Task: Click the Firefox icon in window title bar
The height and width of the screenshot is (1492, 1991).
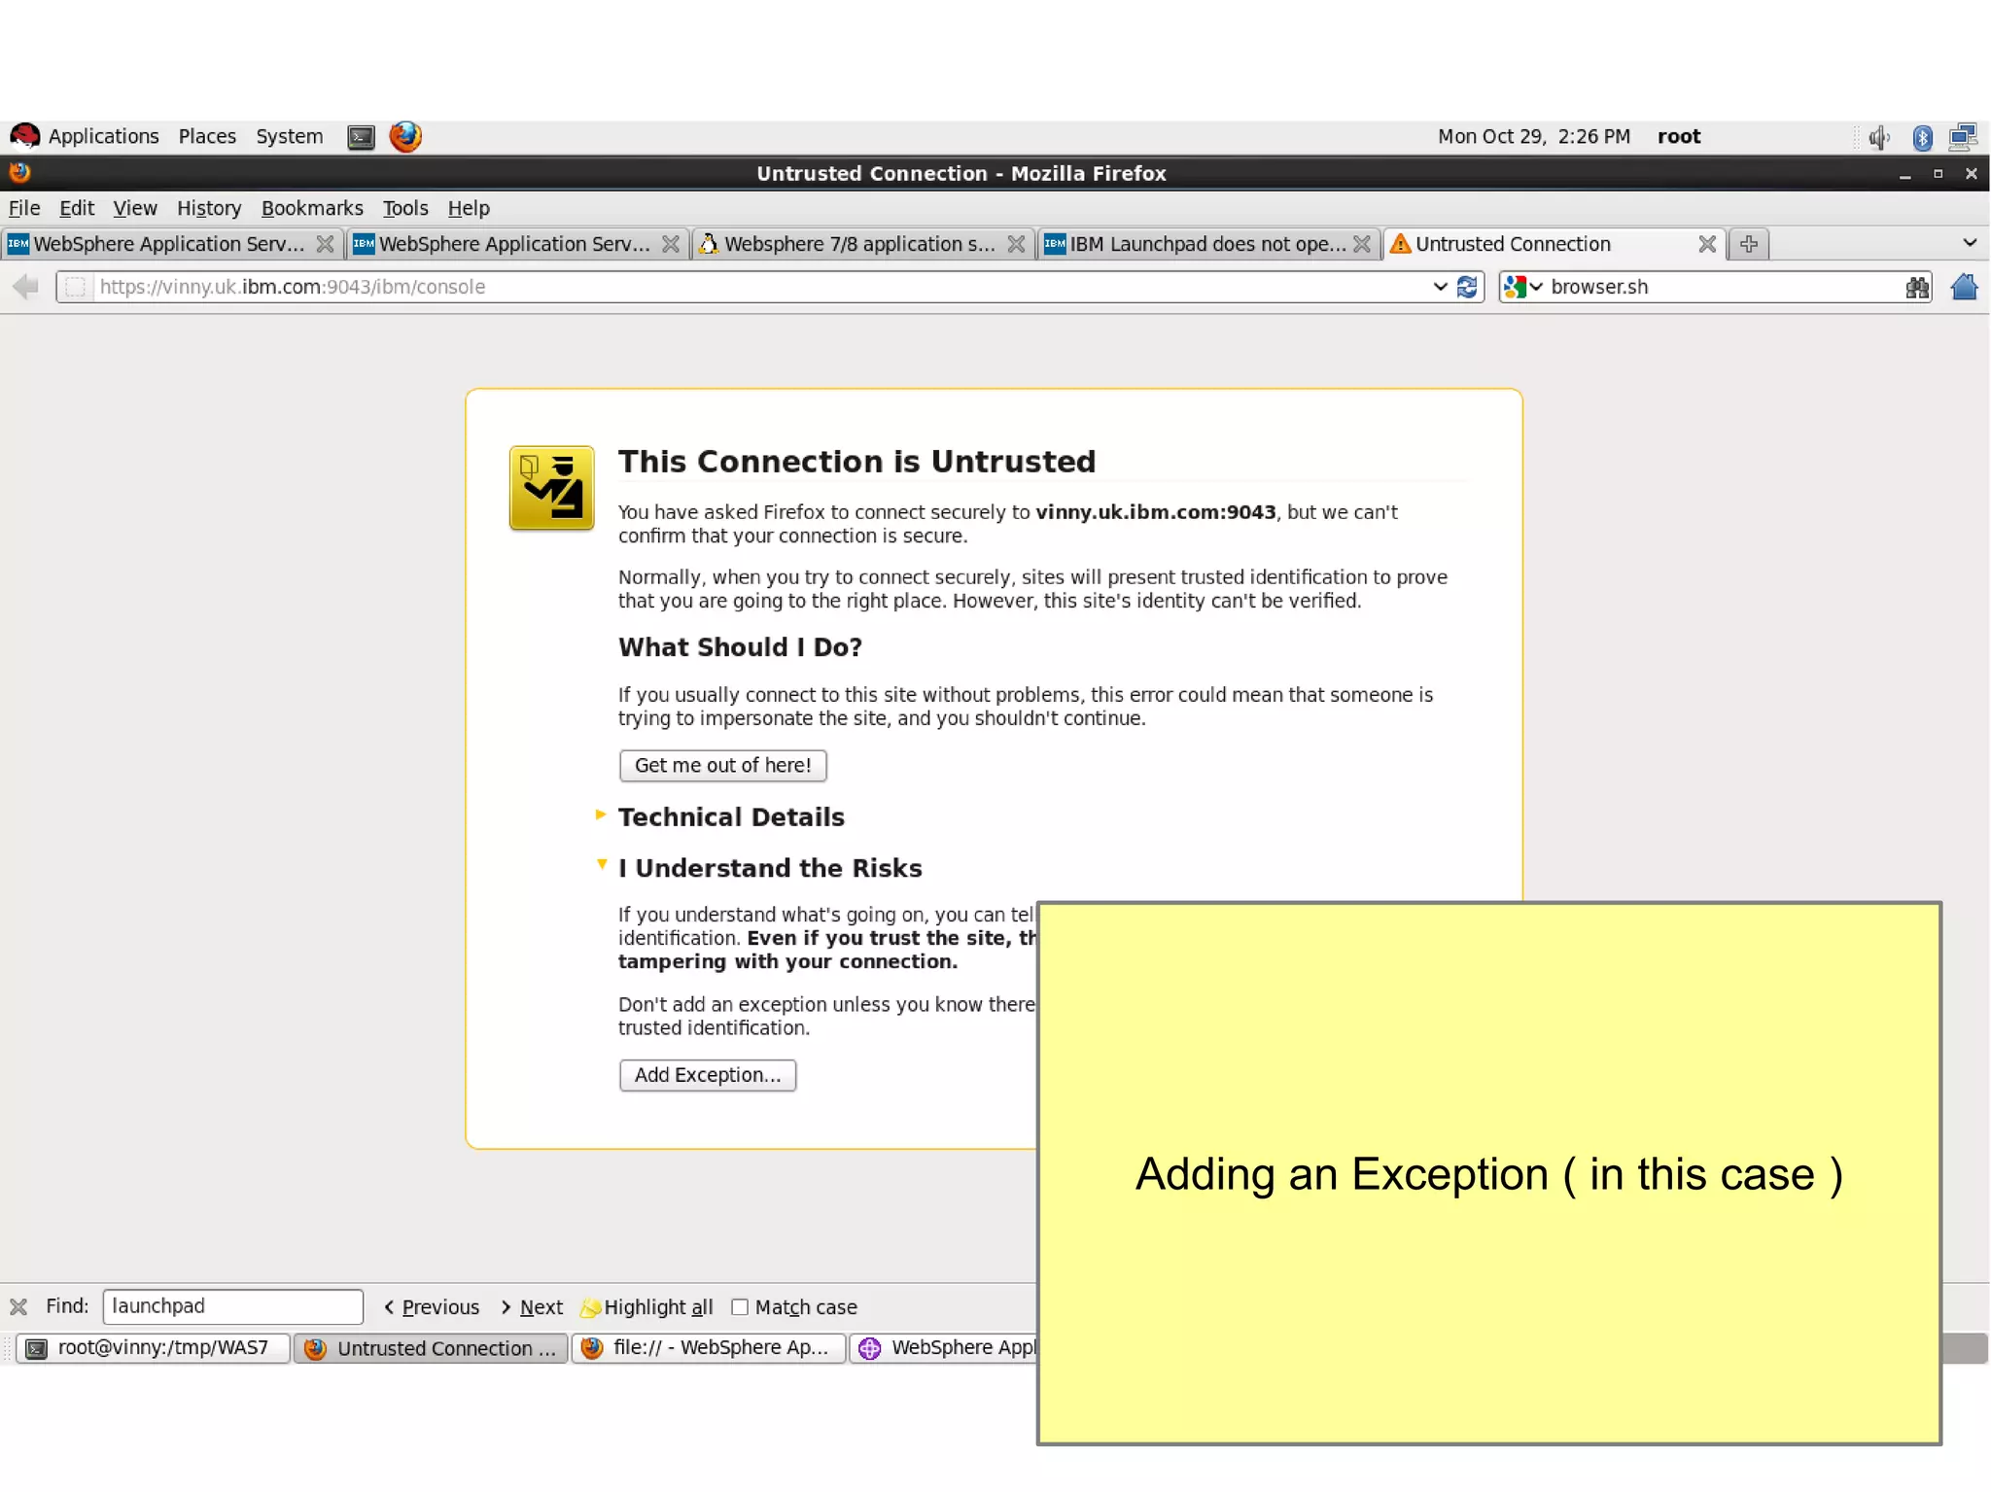Action: coord(19,173)
